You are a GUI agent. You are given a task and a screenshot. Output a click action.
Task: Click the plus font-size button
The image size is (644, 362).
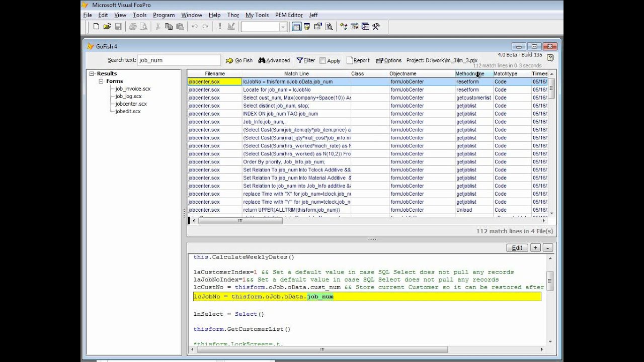[535, 247]
